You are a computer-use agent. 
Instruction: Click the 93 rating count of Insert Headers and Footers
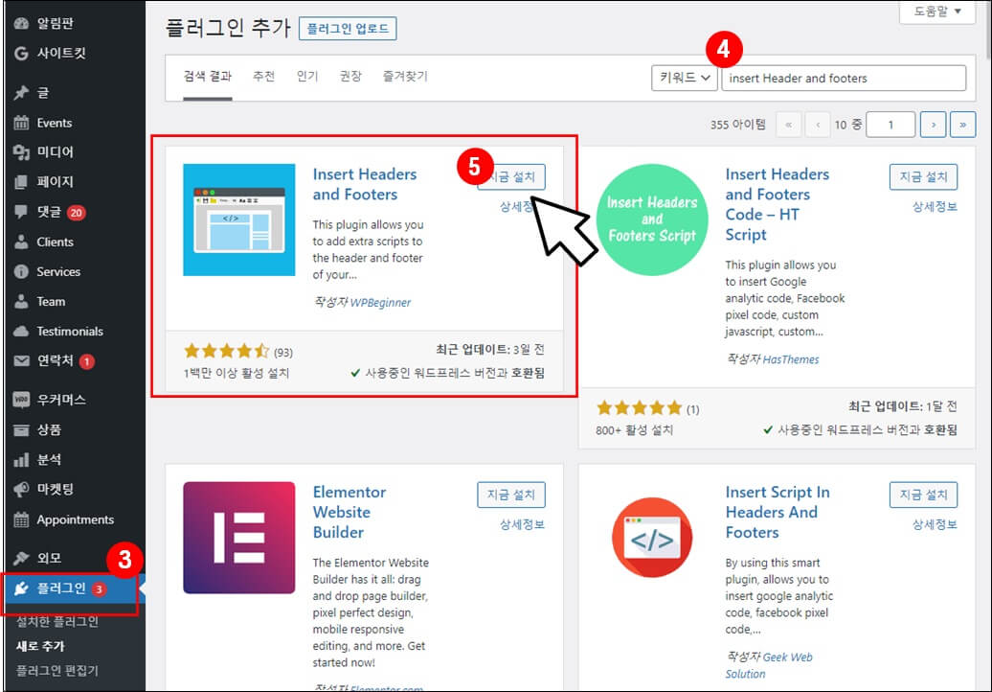coord(282,352)
